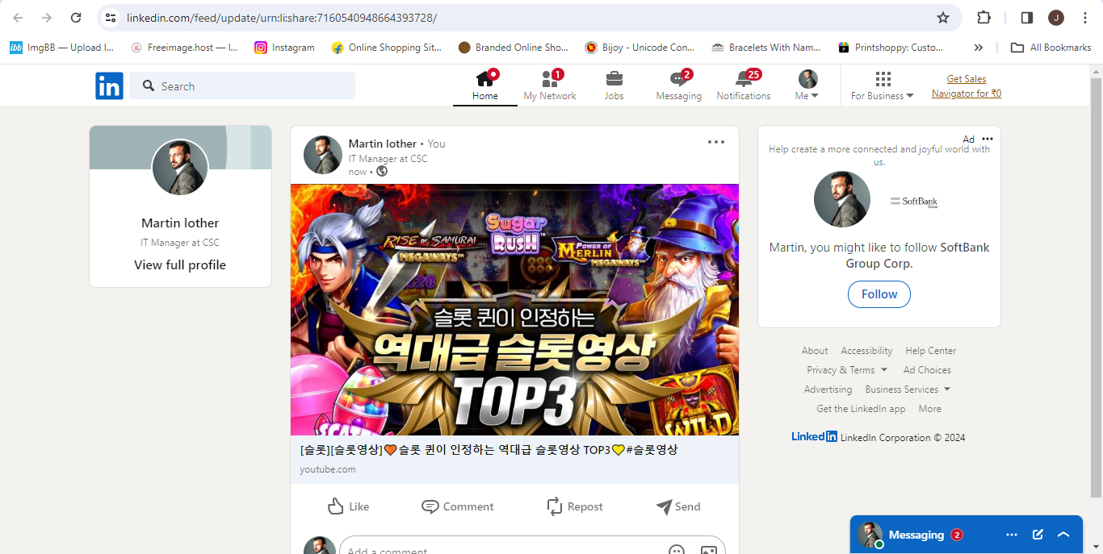Image resolution: width=1103 pixels, height=554 pixels.
Task: Send the post via message
Action: [x=678, y=506]
